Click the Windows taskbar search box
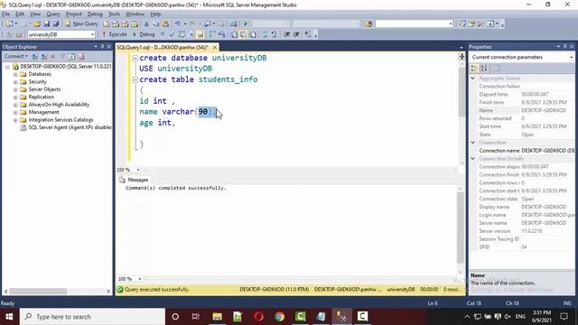 pyautogui.click(x=92, y=317)
